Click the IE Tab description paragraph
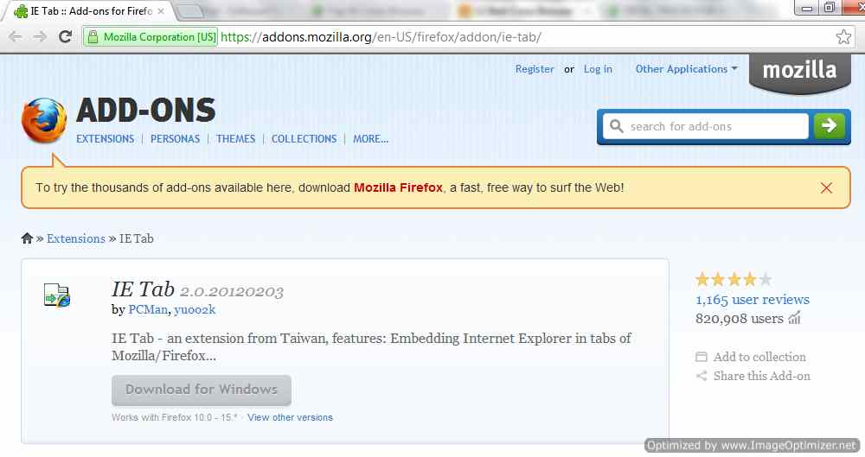 pyautogui.click(x=371, y=346)
